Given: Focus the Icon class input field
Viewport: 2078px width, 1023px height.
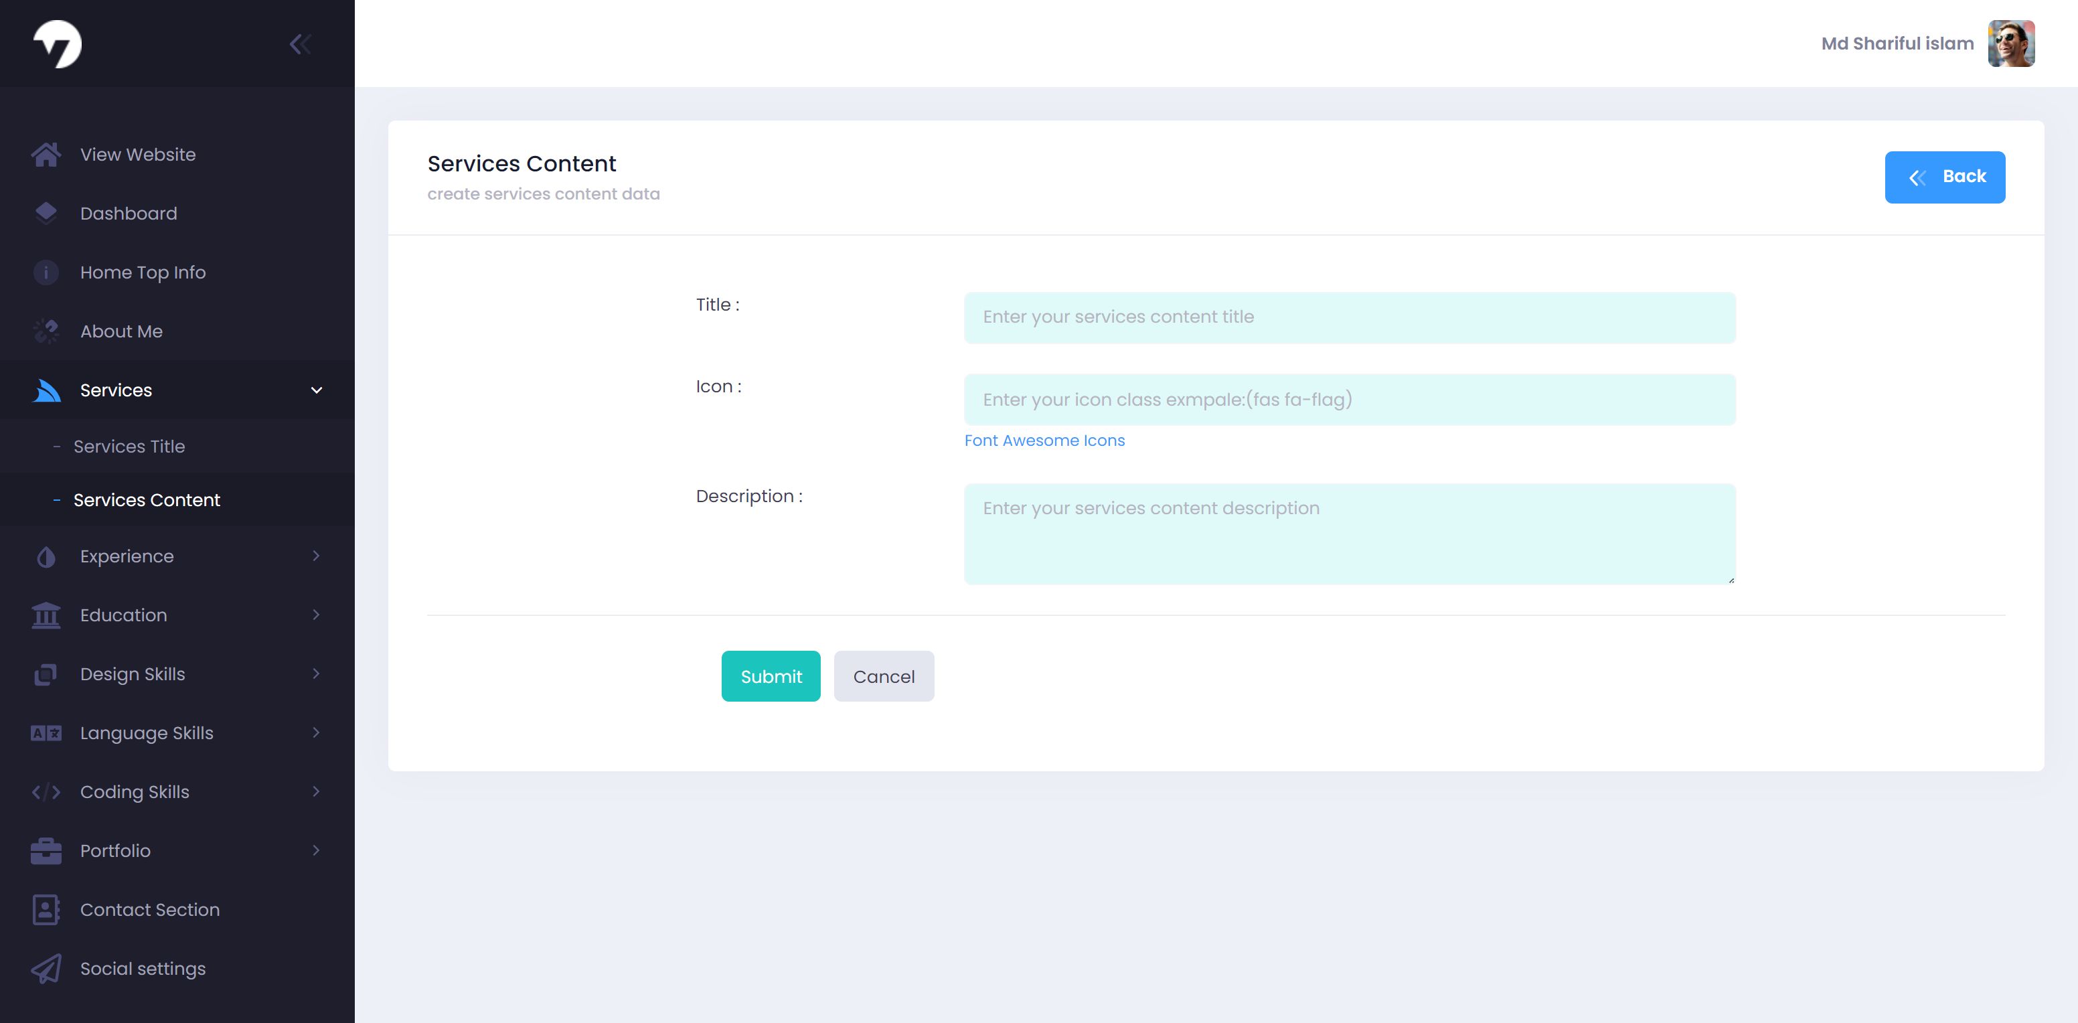Looking at the screenshot, I should pos(1349,399).
